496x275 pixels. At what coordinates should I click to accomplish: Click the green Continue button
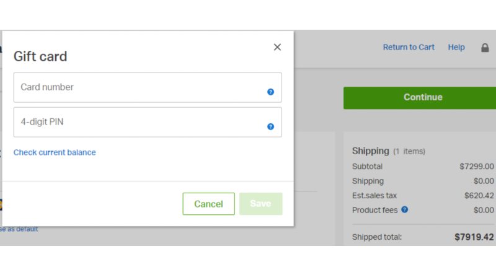(x=422, y=97)
